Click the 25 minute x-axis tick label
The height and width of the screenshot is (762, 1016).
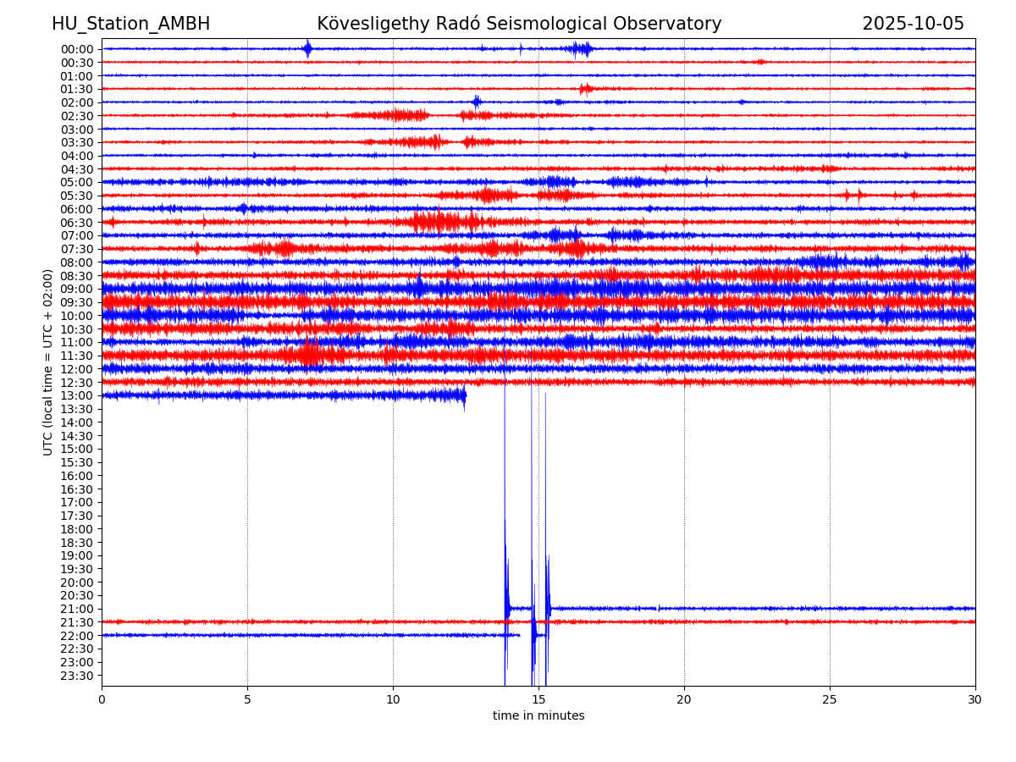830,699
